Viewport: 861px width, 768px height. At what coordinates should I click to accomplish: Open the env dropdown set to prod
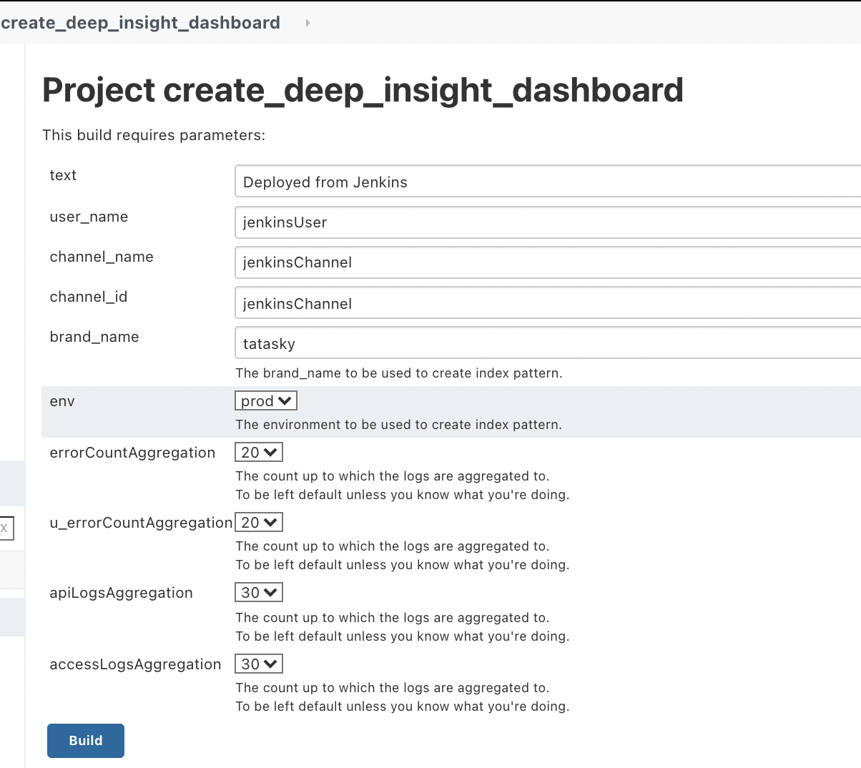265,401
